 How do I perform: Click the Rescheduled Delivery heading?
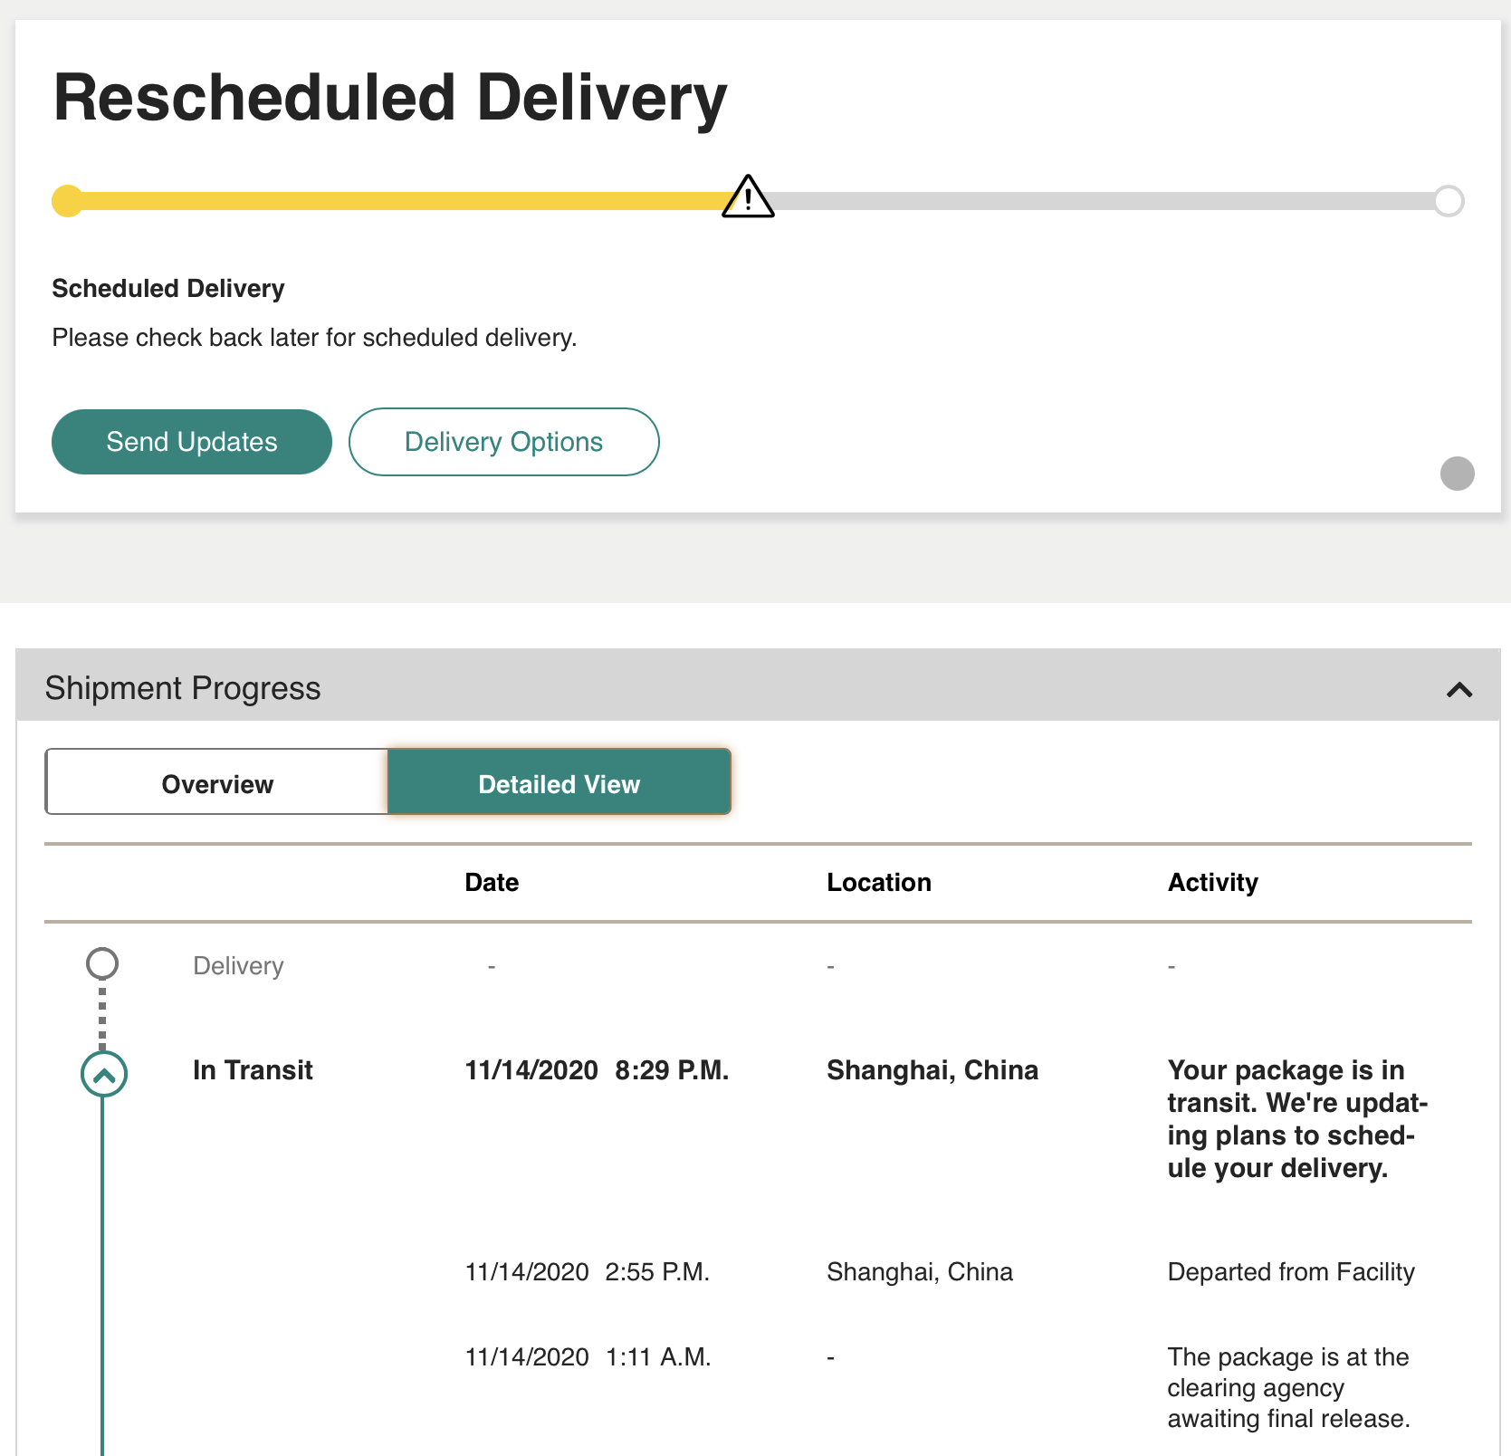tap(390, 98)
